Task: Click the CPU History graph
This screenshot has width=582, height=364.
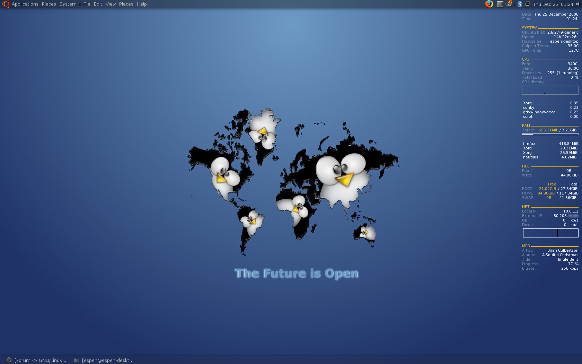Action: [550, 90]
